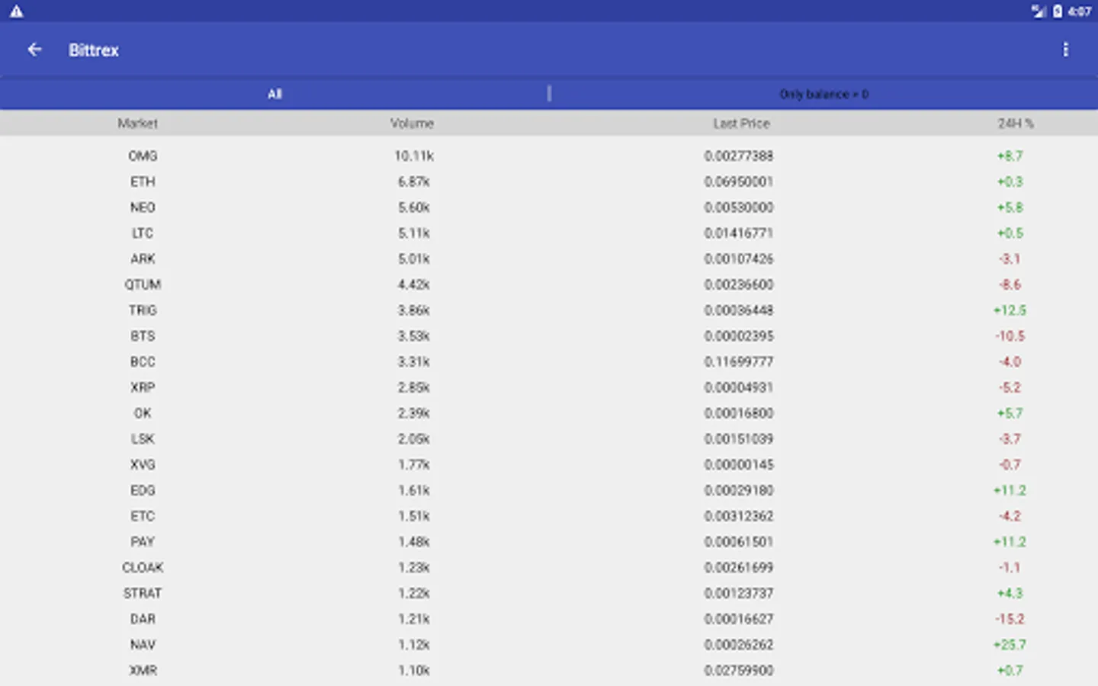Viewport: 1098px width, 686px height.
Task: Click BTS last price 0.00002395
Action: pos(739,336)
